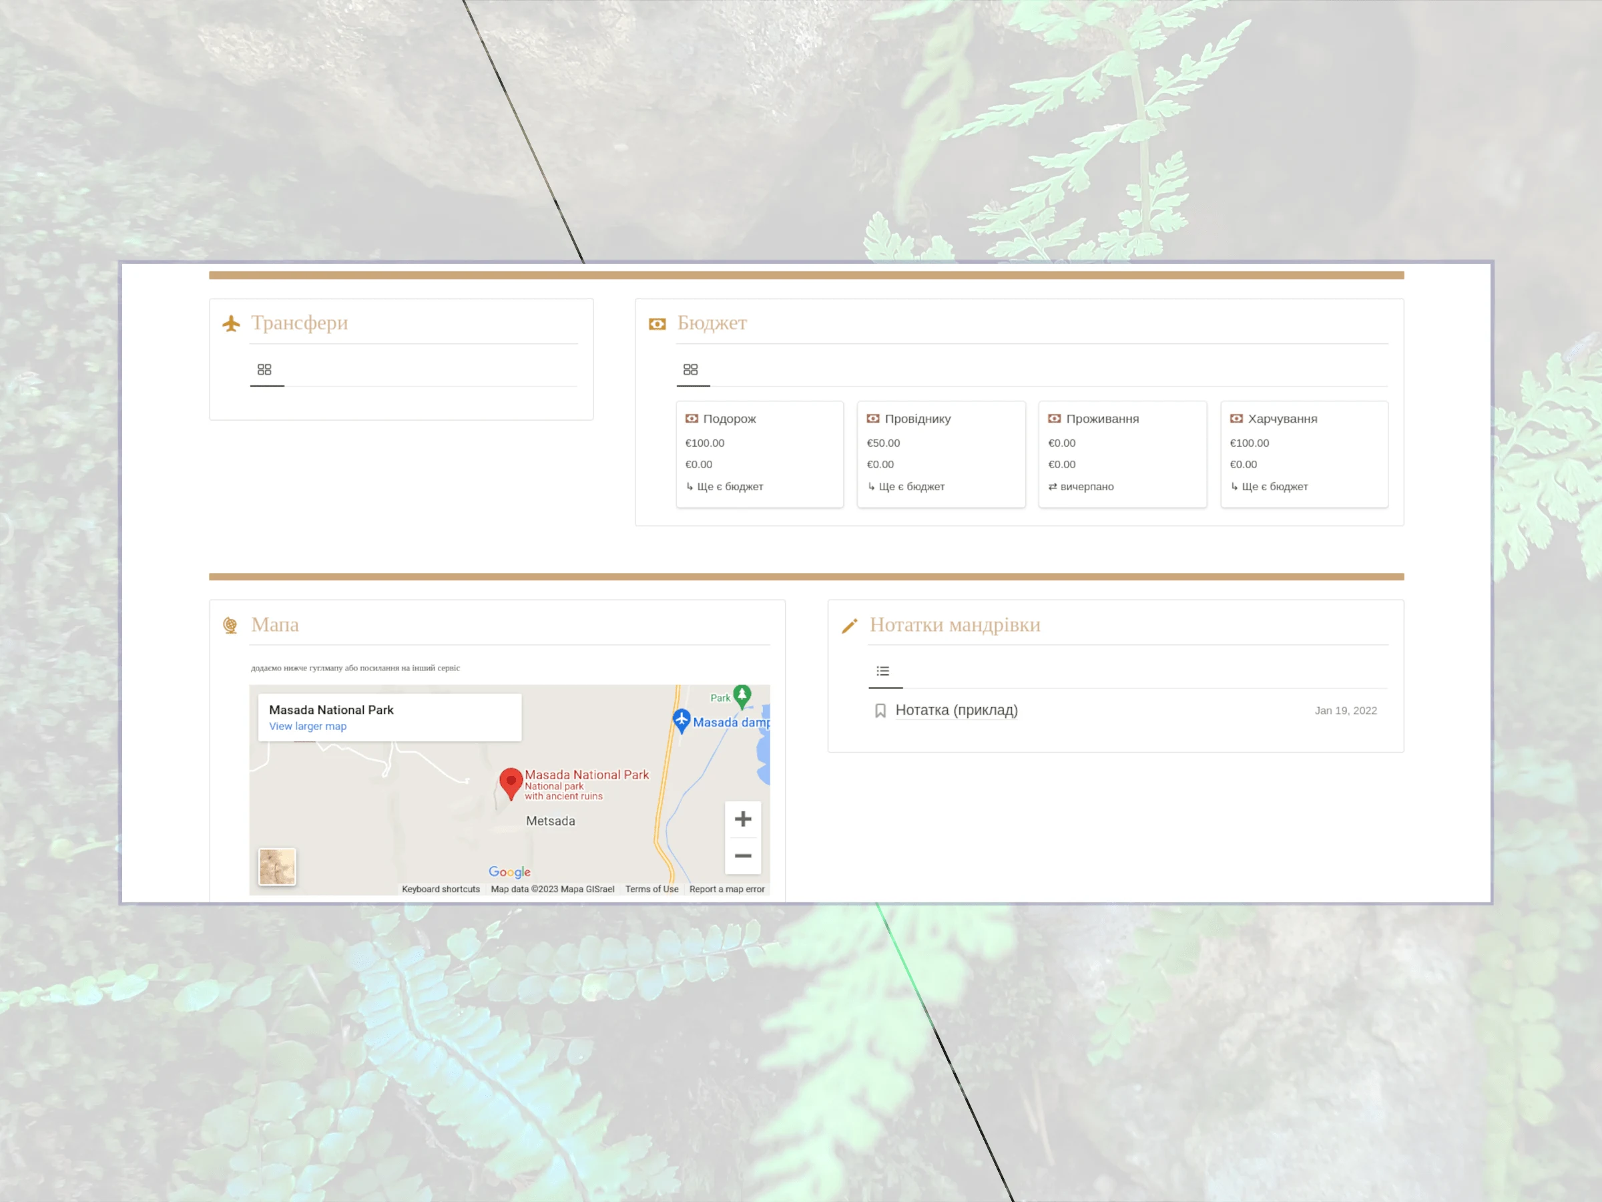Click Report a map error link
This screenshot has width=1602, height=1202.
coord(727,889)
